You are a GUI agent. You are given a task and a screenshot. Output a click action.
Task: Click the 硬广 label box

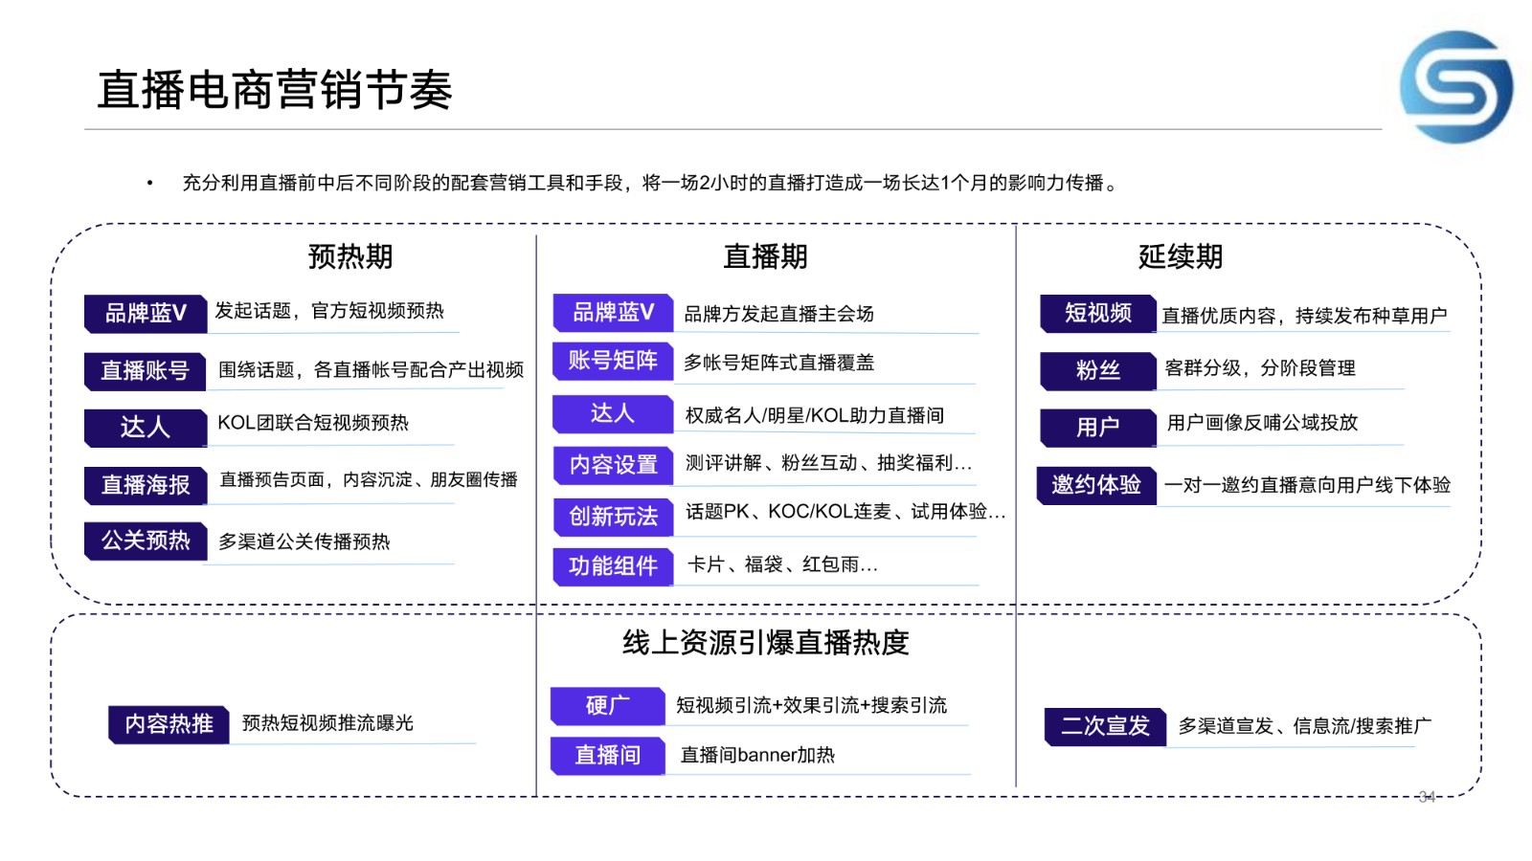click(x=607, y=706)
